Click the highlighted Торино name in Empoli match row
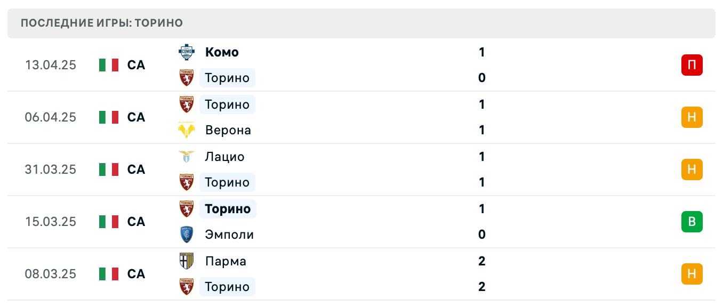This screenshot has height=307, width=723. 228,208
